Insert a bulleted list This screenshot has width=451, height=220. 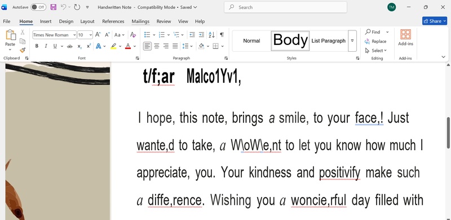(x=147, y=35)
